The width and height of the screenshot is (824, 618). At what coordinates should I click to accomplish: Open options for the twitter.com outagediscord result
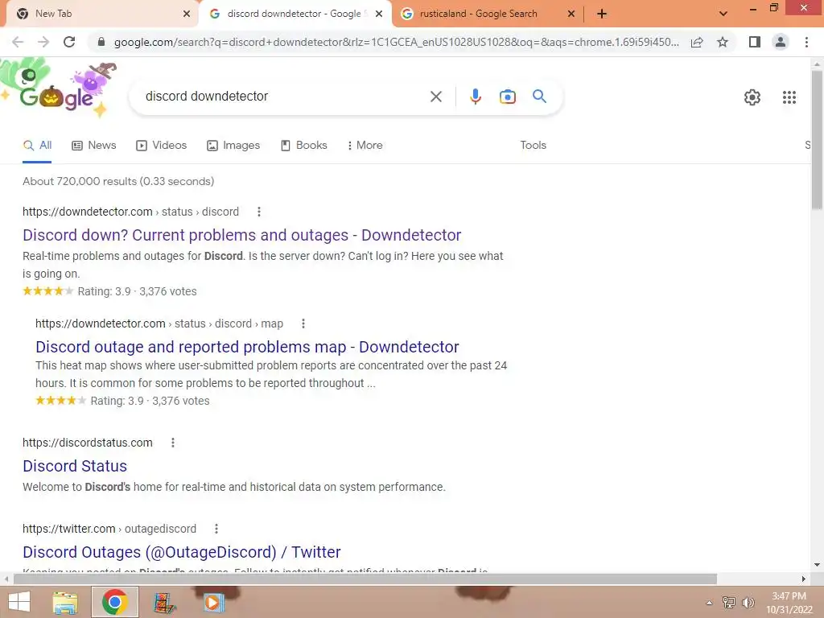pos(216,529)
